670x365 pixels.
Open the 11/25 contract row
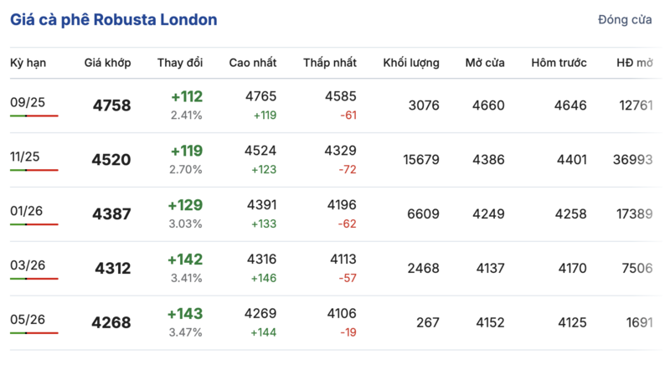tap(28, 157)
